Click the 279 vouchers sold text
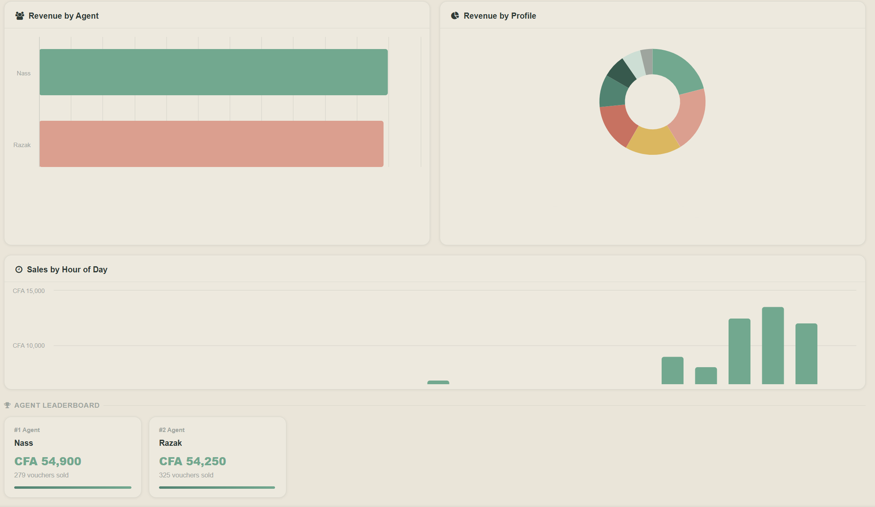This screenshot has height=507, width=875. (41, 475)
